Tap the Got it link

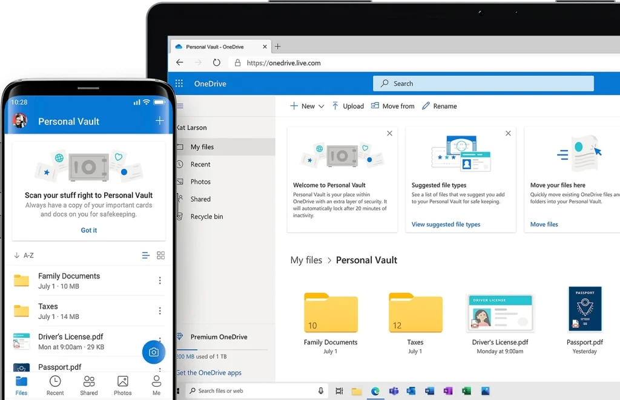point(89,230)
